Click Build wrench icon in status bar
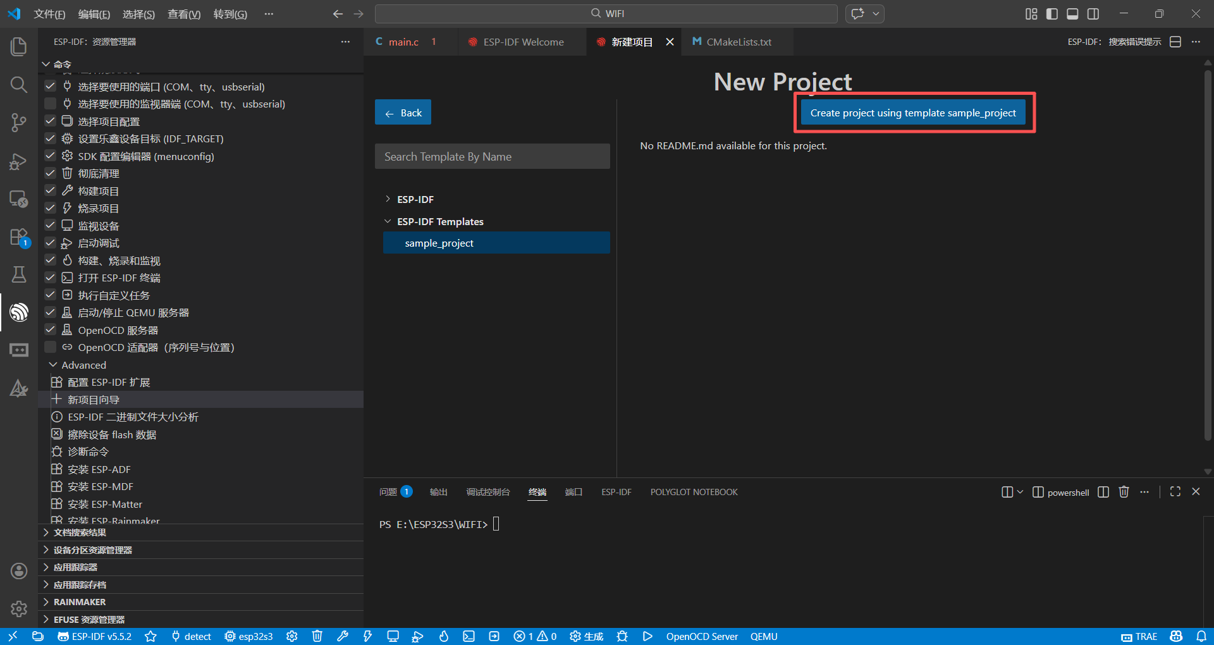This screenshot has height=645, width=1214. pos(343,636)
